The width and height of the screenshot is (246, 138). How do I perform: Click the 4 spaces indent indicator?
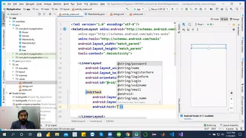pos(230,129)
